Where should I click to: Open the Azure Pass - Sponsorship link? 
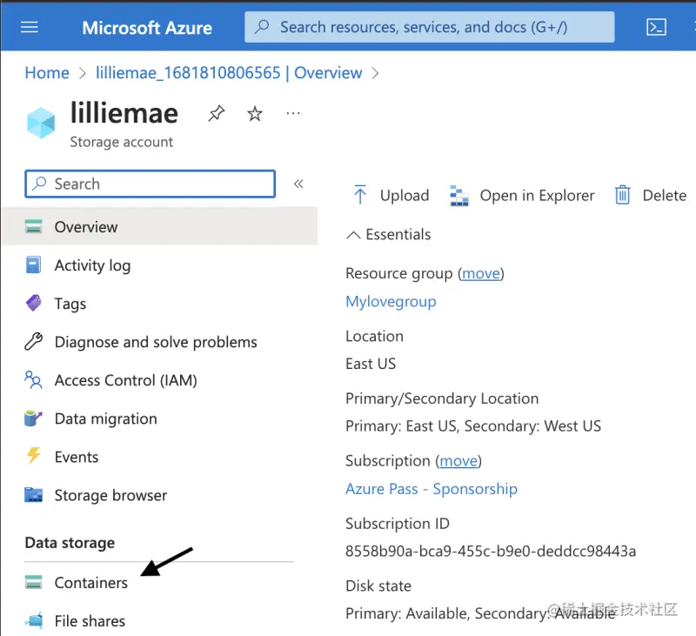click(431, 489)
